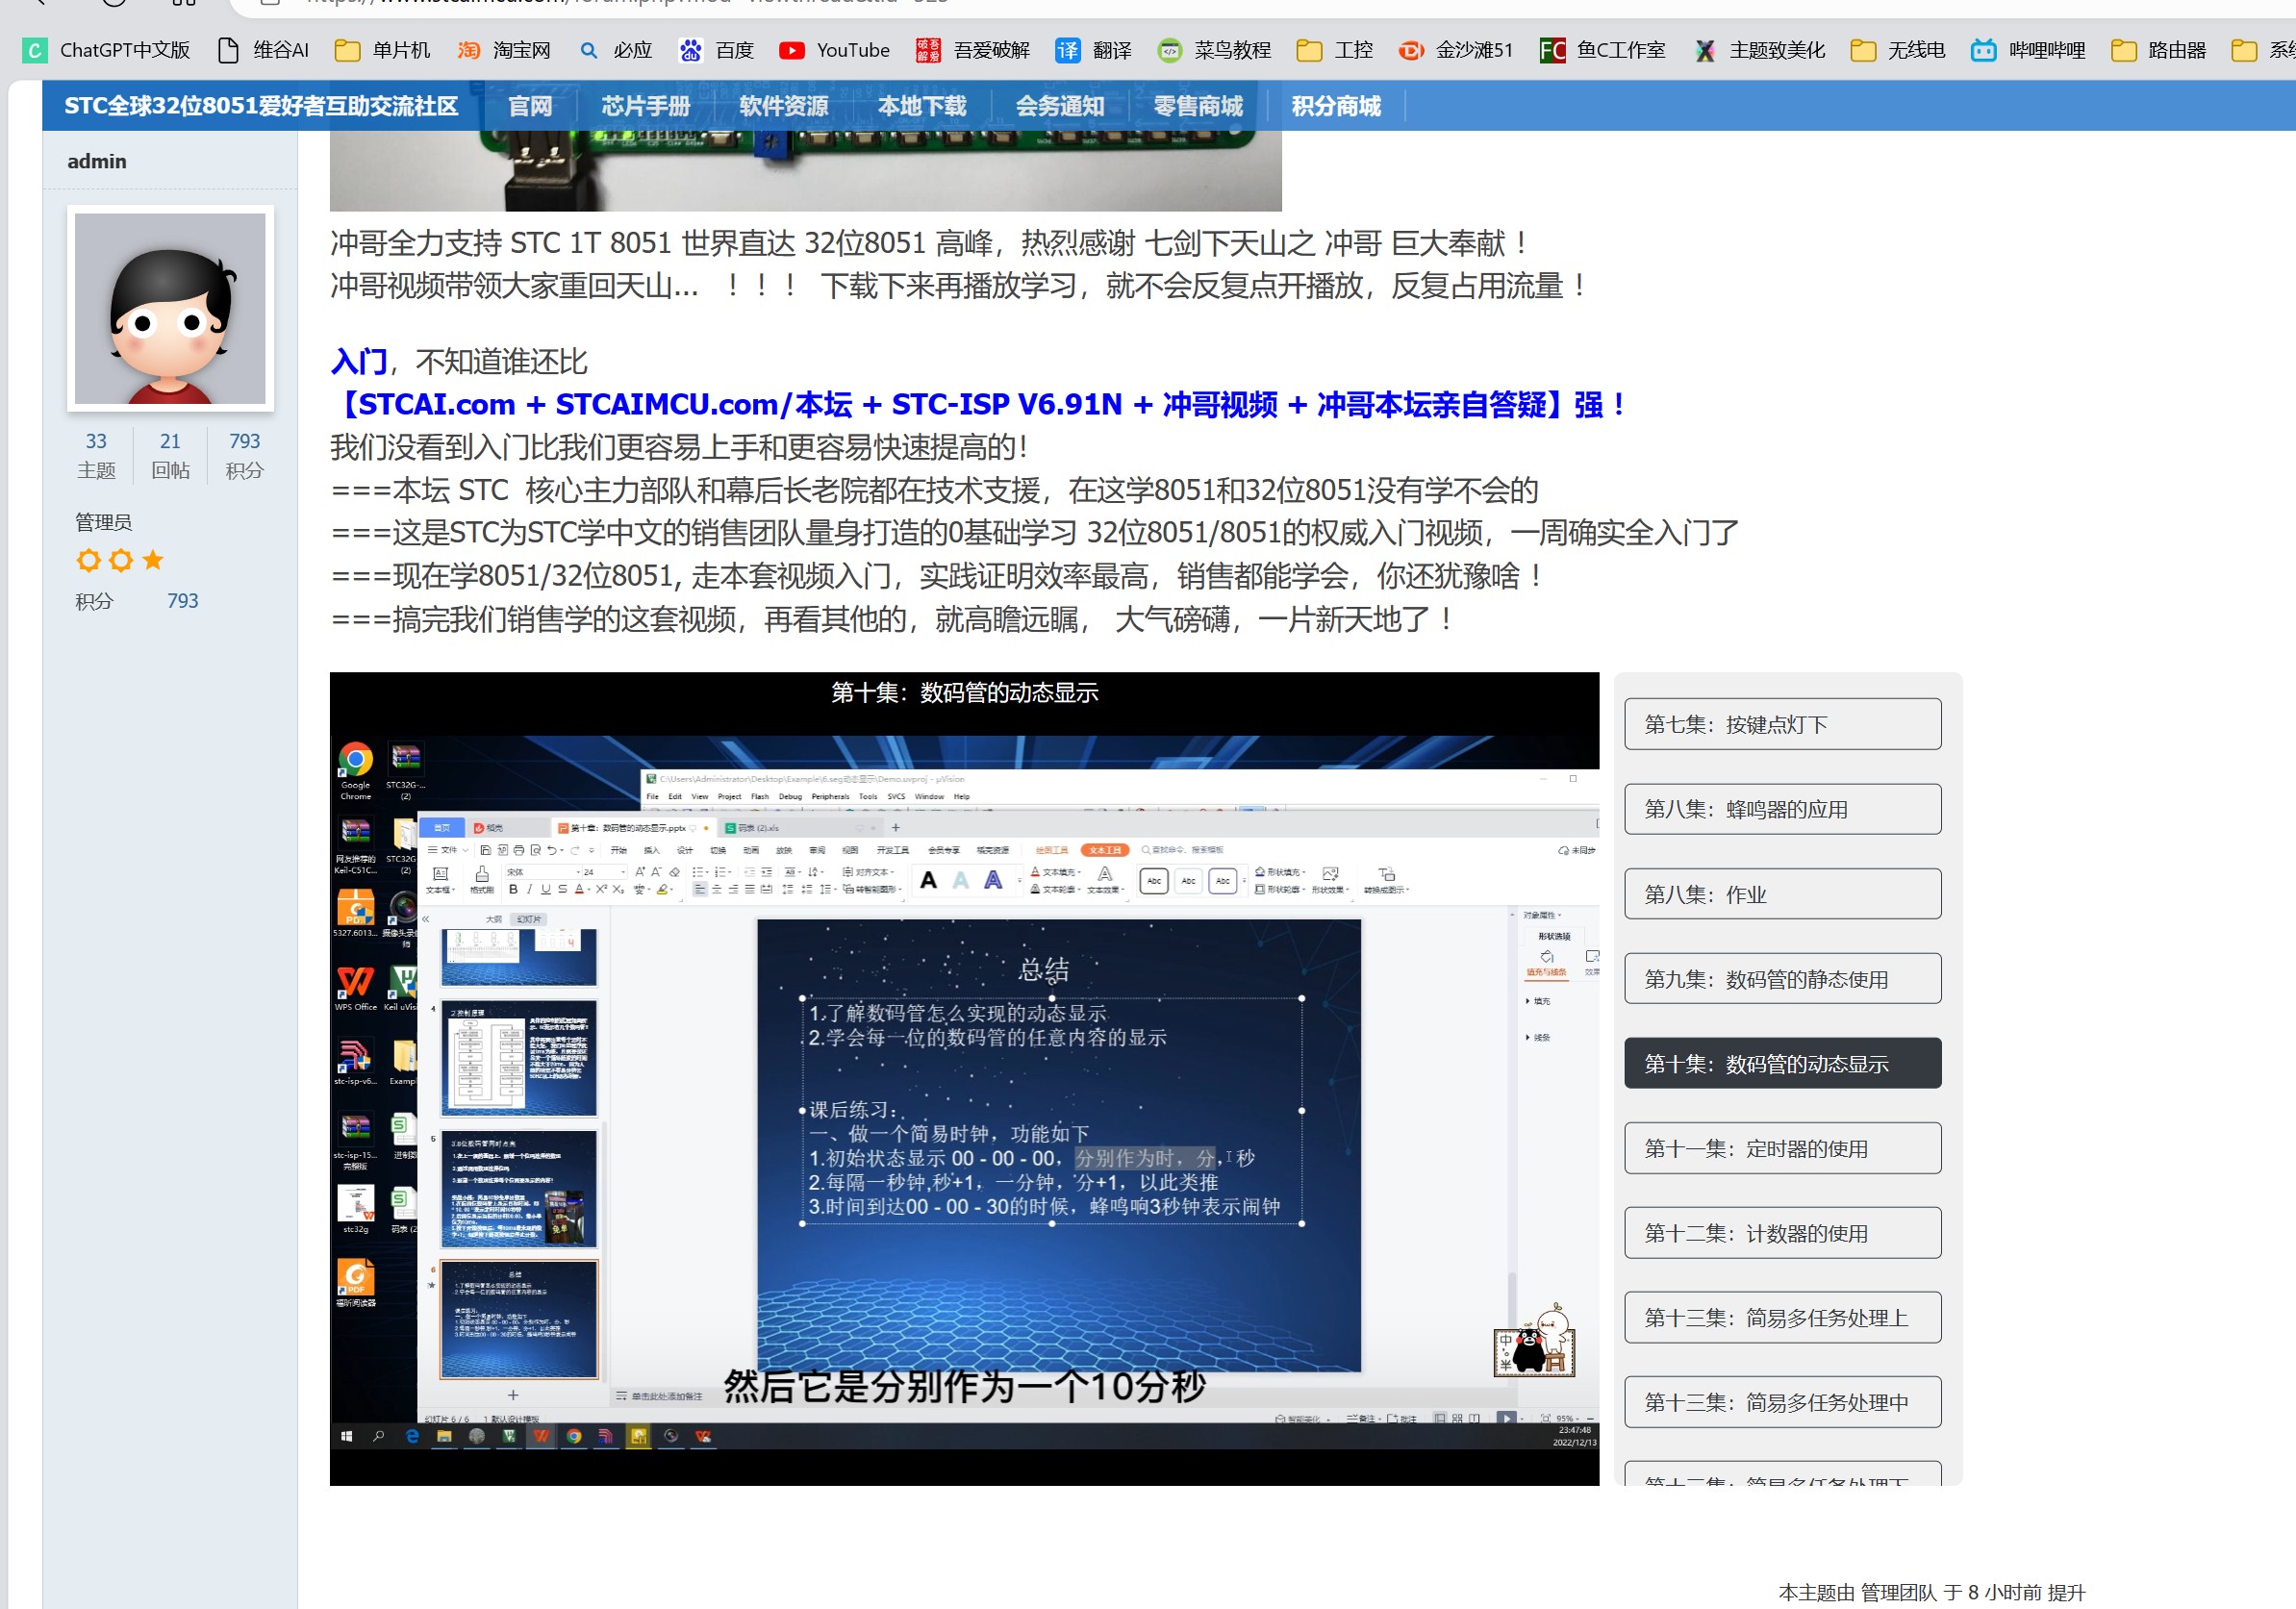The height and width of the screenshot is (1609, 2296).
Task: Open the 本地下载 nav item
Action: pyautogui.click(x=922, y=106)
